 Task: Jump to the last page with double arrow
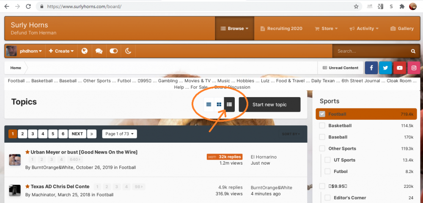pos(92,134)
